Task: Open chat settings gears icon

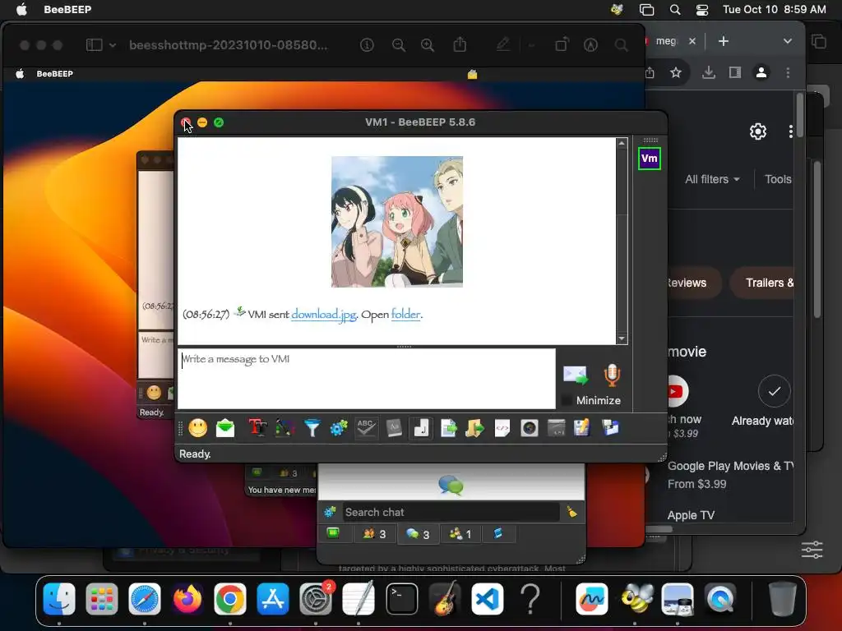Action: [x=339, y=428]
